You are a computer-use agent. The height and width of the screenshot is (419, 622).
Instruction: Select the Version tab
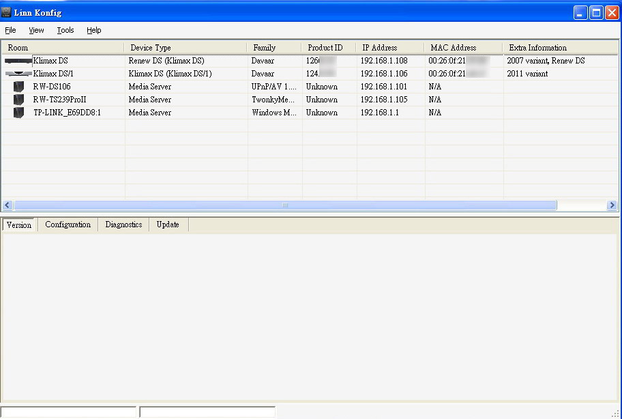point(19,225)
